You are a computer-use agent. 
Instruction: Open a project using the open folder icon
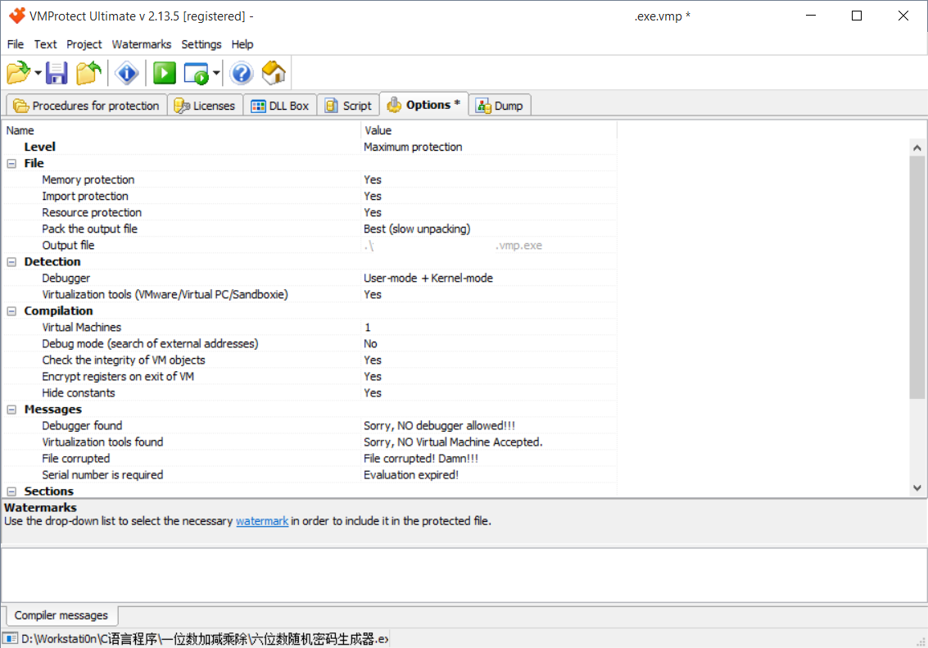tap(18, 73)
